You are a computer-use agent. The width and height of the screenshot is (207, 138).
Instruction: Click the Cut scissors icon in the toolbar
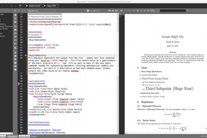[16, 6]
